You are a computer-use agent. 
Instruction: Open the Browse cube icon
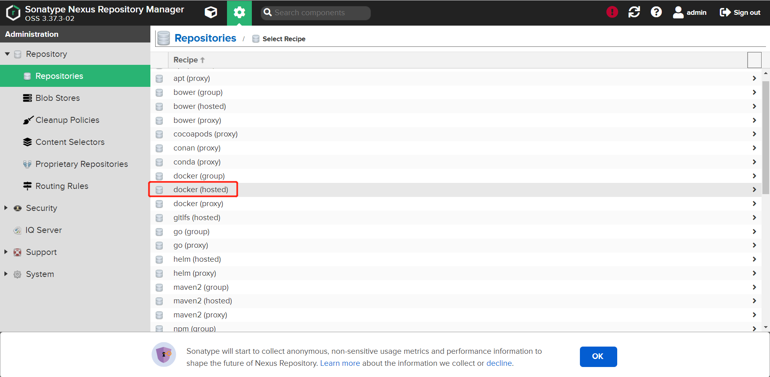tap(211, 12)
